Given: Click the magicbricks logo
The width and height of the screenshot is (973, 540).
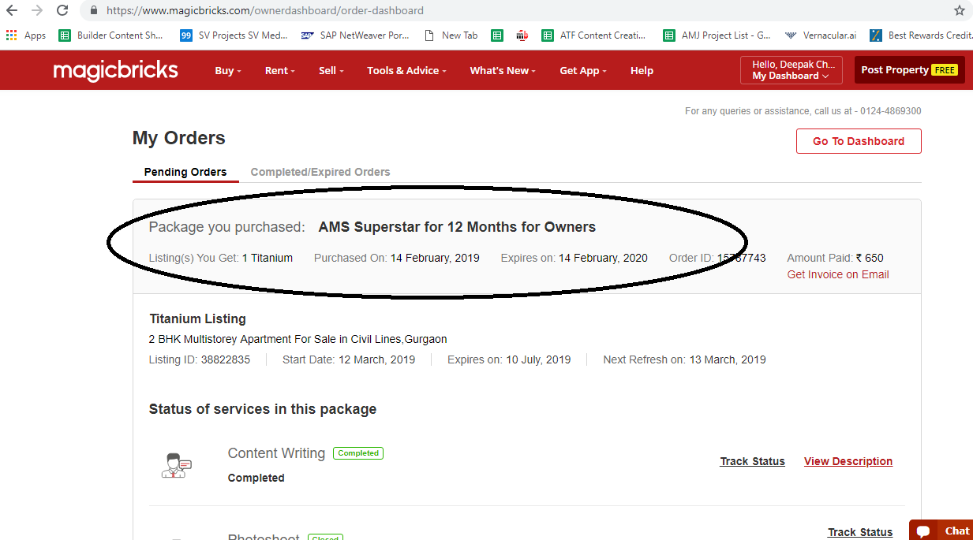Looking at the screenshot, I should click(x=115, y=70).
